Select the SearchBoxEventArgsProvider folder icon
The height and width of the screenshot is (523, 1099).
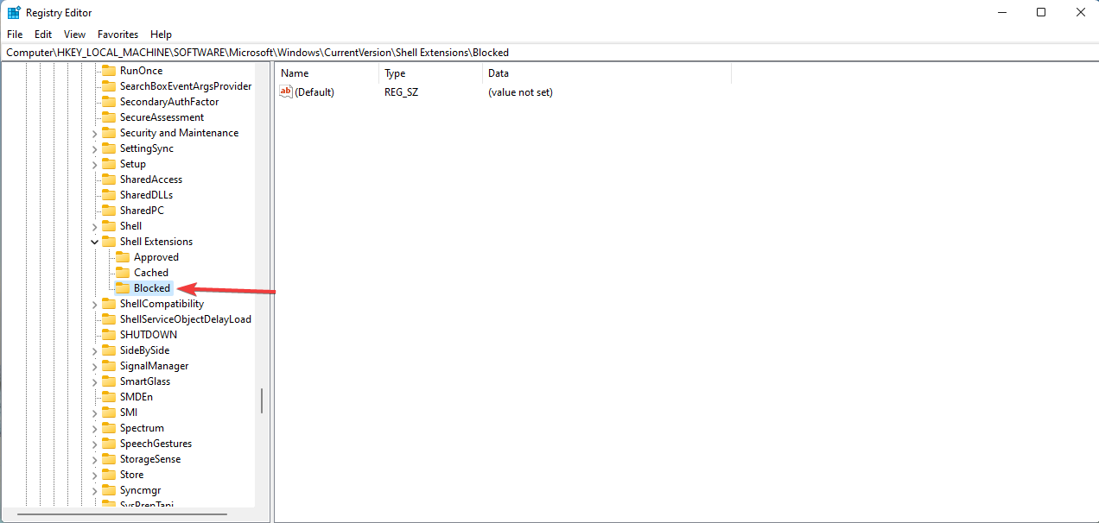108,86
